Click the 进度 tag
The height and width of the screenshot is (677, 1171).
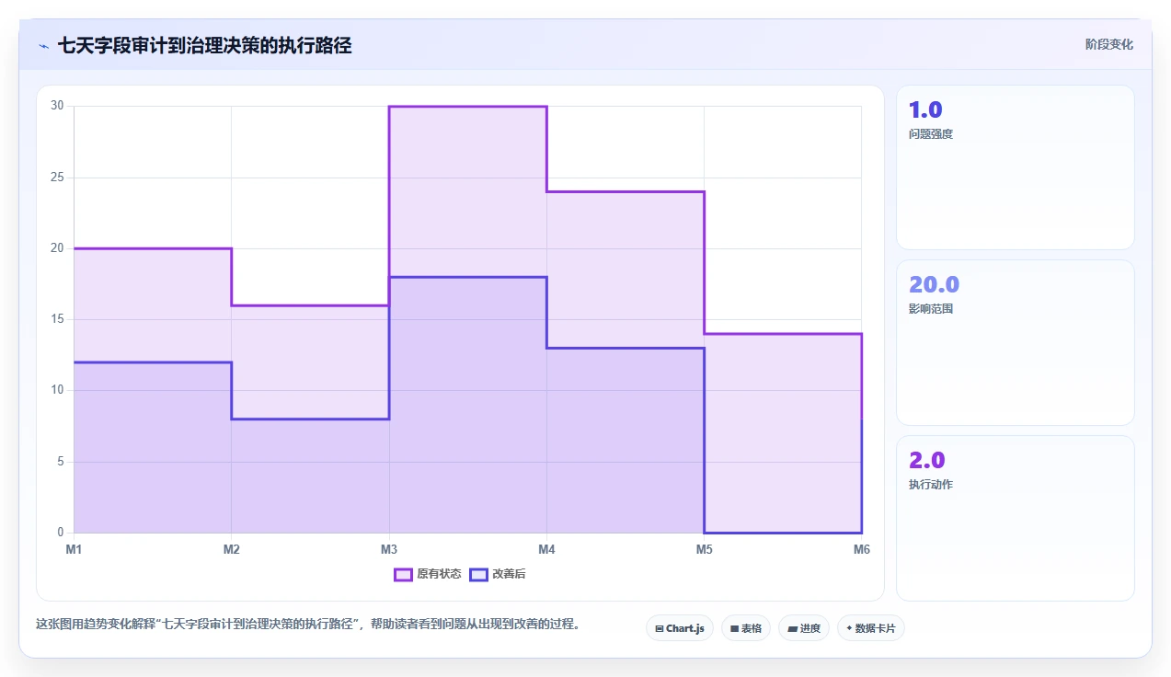click(x=803, y=628)
